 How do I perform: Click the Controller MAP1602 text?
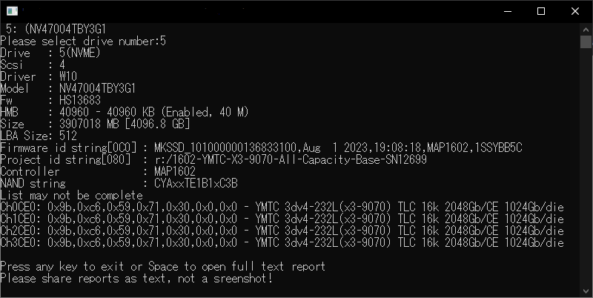coord(175,172)
